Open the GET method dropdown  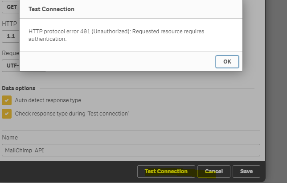coord(11,8)
